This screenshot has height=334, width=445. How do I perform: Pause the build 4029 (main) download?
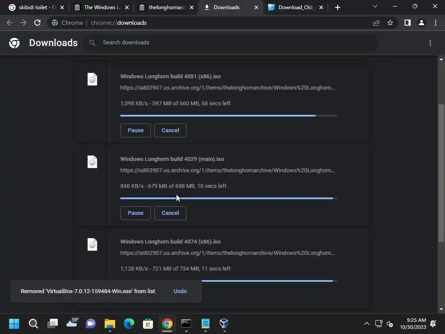point(136,213)
